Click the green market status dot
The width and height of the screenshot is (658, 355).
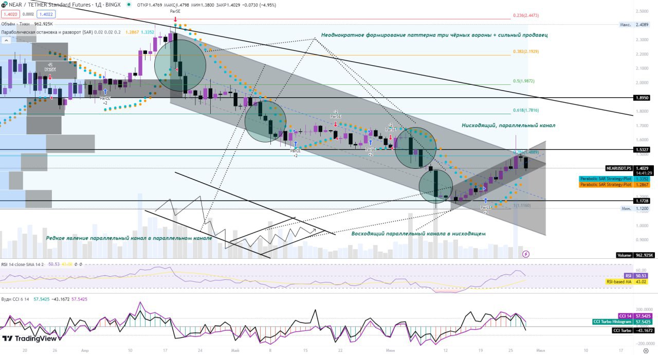128,5
